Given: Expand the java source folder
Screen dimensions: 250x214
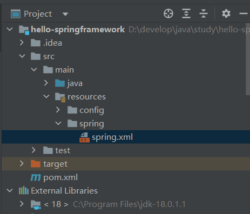Looking at the screenshot, I should pyautogui.click(x=46, y=83).
